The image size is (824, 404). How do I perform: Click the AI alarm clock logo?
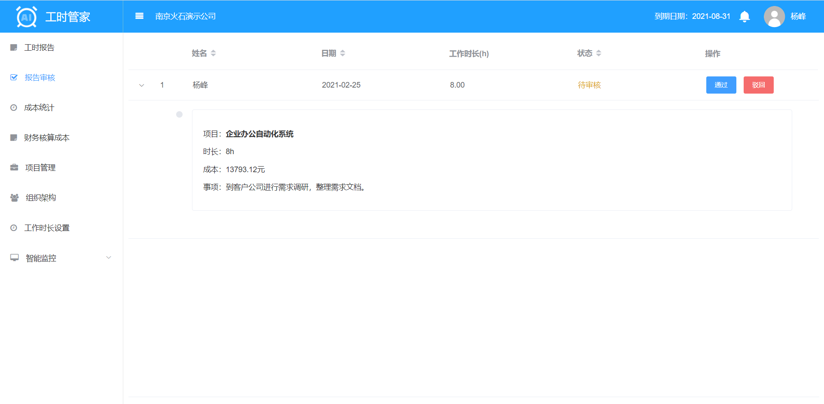coord(27,17)
